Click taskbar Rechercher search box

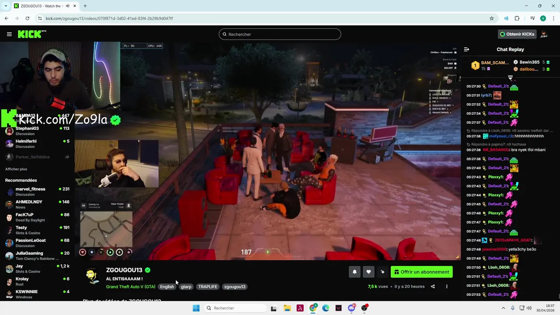coord(235,308)
